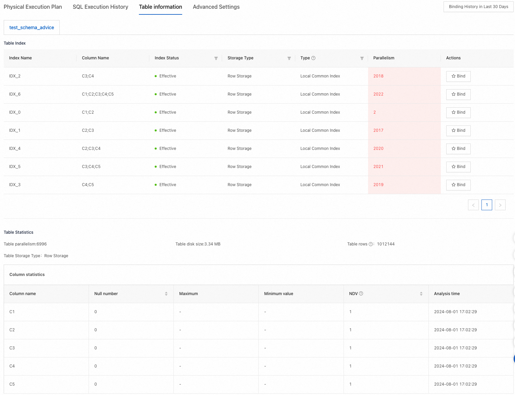Go to next page of index table
The image size is (515, 395).
click(500, 205)
